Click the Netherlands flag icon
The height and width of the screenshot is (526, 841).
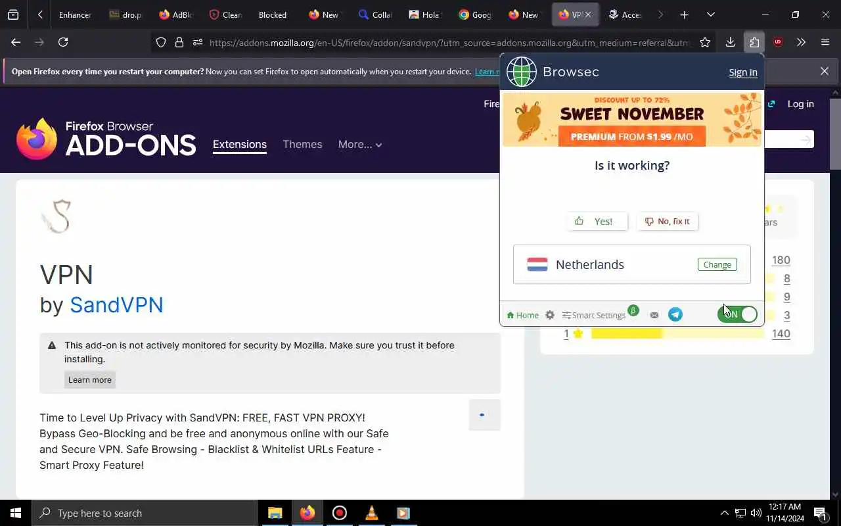(537, 264)
